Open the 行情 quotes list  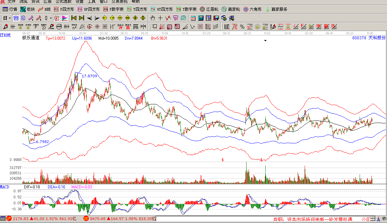point(10,9)
